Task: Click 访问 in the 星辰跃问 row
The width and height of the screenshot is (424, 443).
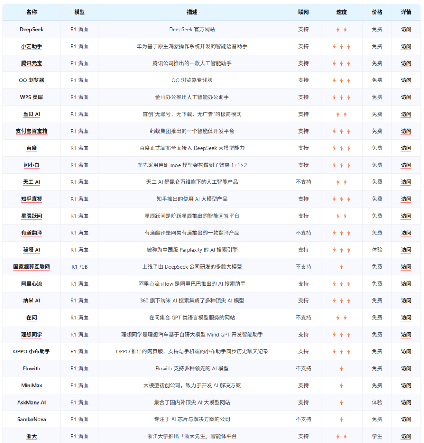Action: click(406, 216)
